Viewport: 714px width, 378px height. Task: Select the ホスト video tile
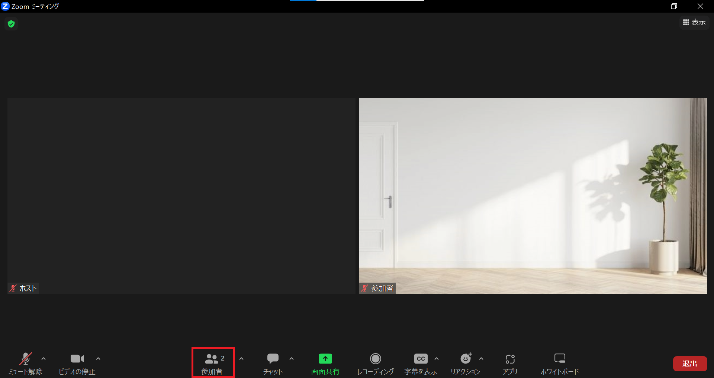[x=181, y=196]
